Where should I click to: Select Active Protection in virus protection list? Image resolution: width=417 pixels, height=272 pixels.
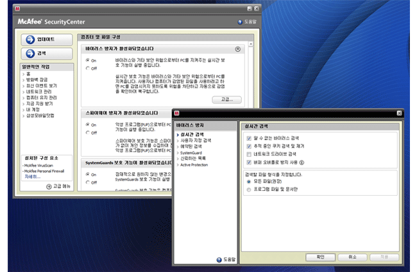194,164
